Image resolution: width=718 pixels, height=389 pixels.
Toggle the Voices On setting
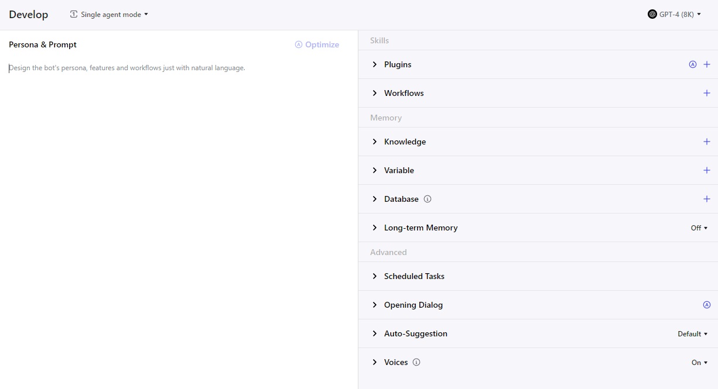pyautogui.click(x=699, y=363)
